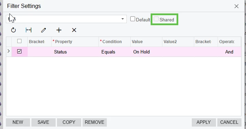Click the Operator column header
This screenshot has width=246, height=129.
[x=229, y=42]
